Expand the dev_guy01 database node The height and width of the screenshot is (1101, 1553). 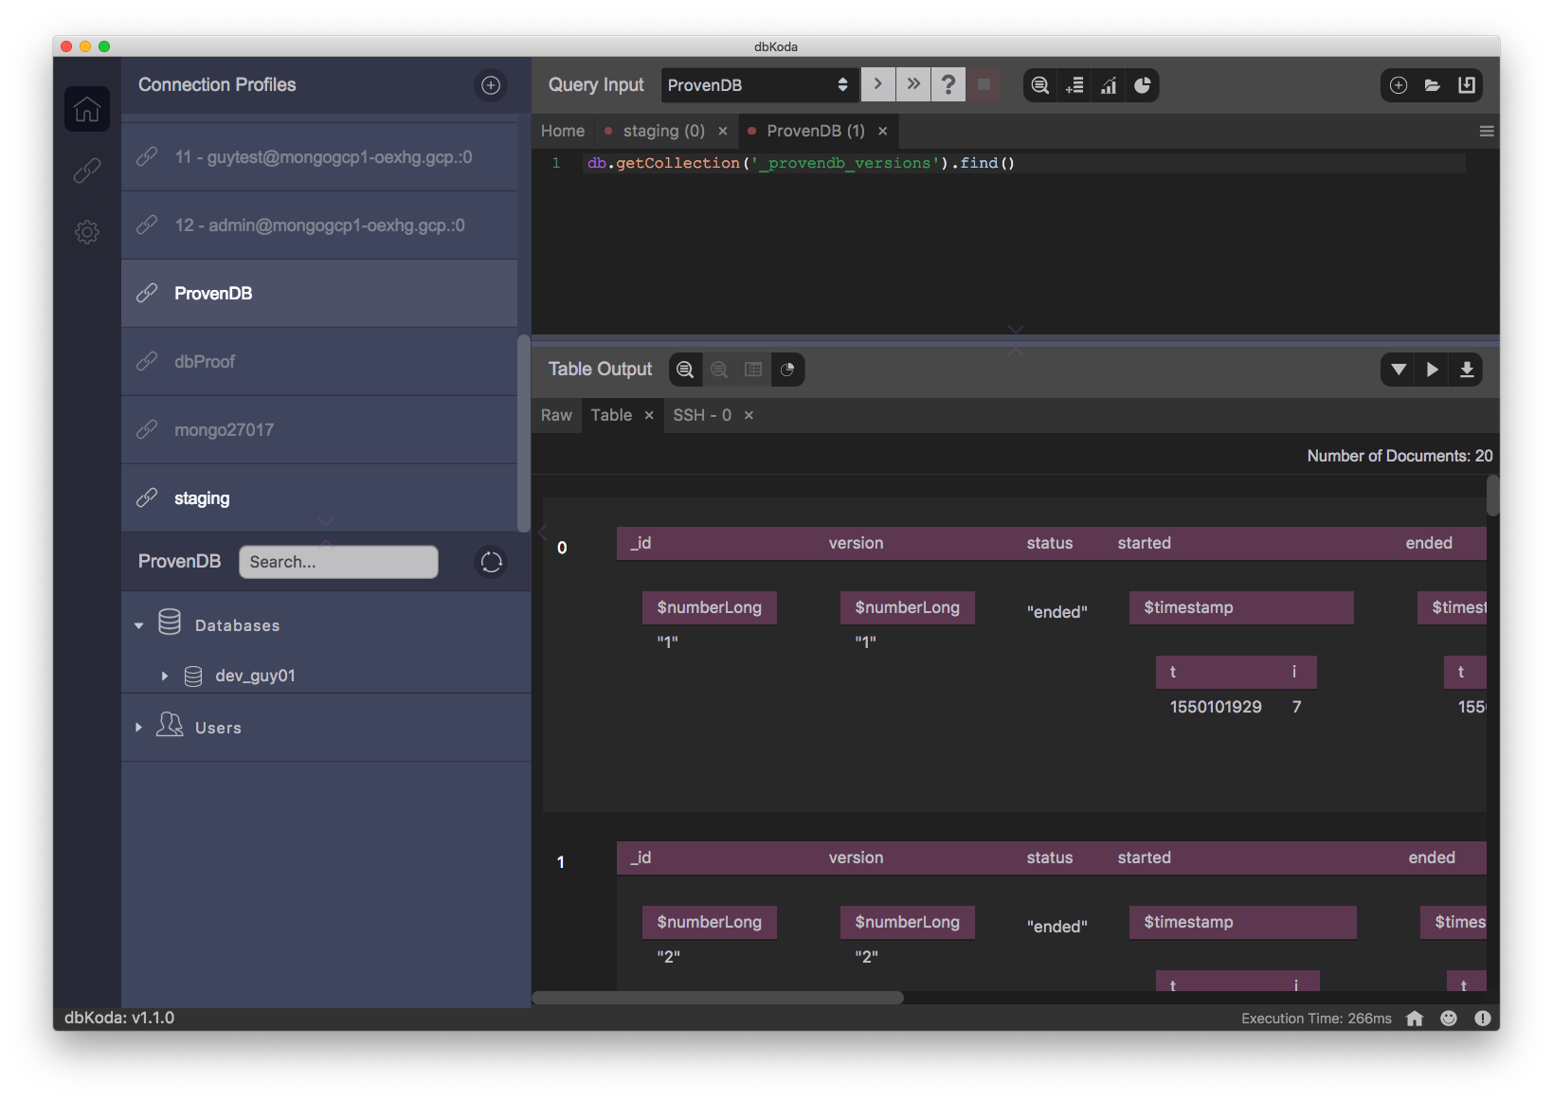pos(165,676)
